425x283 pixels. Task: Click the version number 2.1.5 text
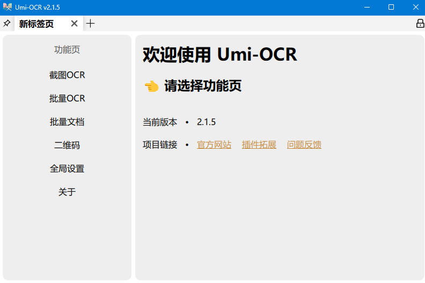point(206,122)
